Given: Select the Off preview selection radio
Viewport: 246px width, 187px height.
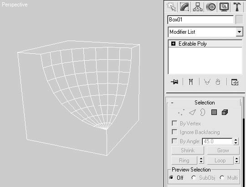Looking at the screenshot, I should 171,177.
